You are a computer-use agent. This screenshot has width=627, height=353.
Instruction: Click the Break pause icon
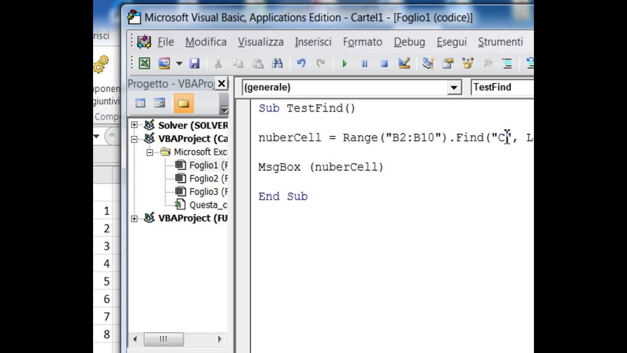(x=364, y=64)
